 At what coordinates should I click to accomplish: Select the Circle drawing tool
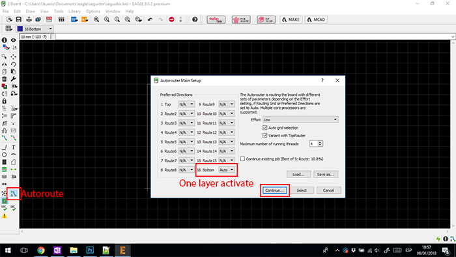(x=5, y=155)
